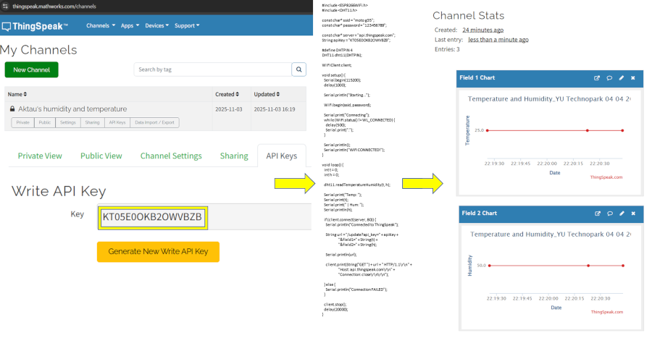Image resolution: width=652 pixels, height=338 pixels.
Task: Click the last data point in Temperature chart
Action: coord(622,130)
